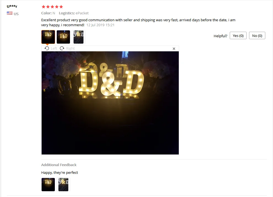Click the first red rating star
Image resolution: width=273 pixels, height=197 pixels.
[44, 7]
